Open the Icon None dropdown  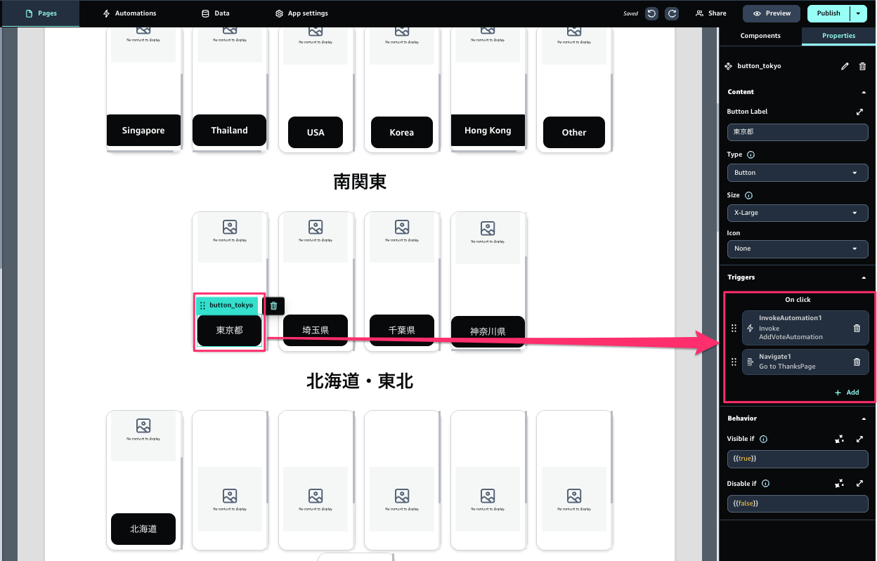click(798, 249)
